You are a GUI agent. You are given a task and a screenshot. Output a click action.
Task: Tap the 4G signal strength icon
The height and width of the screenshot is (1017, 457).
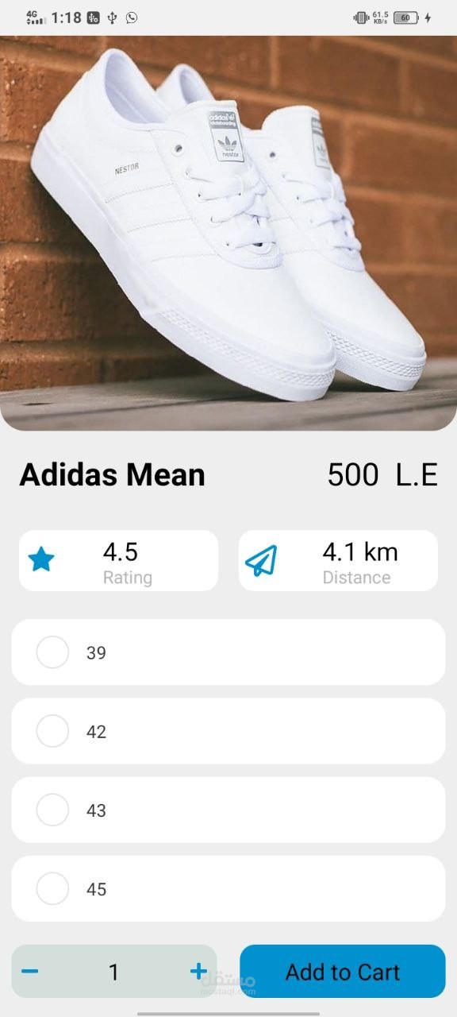[36, 17]
